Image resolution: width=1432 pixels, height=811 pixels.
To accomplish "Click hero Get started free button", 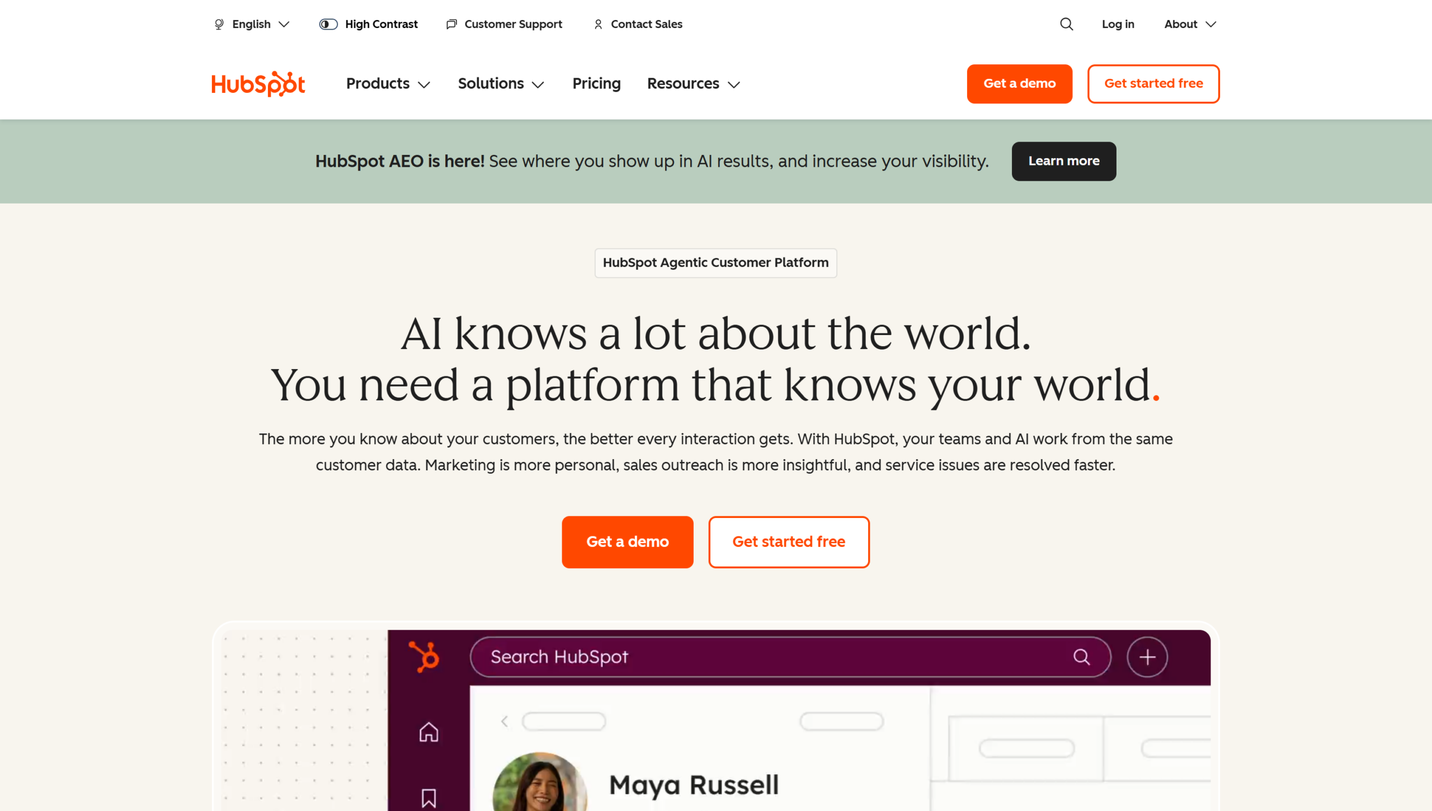I will 789,542.
